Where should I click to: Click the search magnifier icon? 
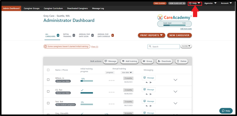[x=150, y=46]
